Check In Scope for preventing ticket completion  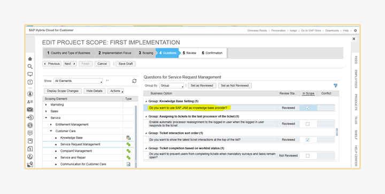point(307,156)
